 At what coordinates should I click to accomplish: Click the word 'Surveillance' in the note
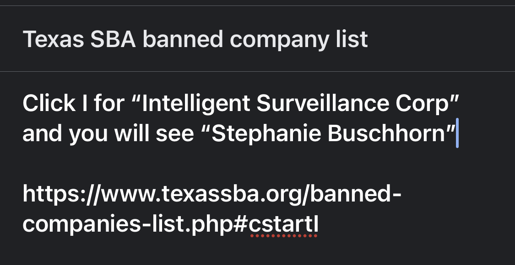point(323,103)
